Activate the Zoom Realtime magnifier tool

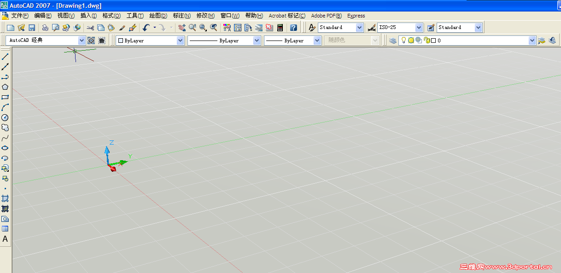(x=193, y=28)
